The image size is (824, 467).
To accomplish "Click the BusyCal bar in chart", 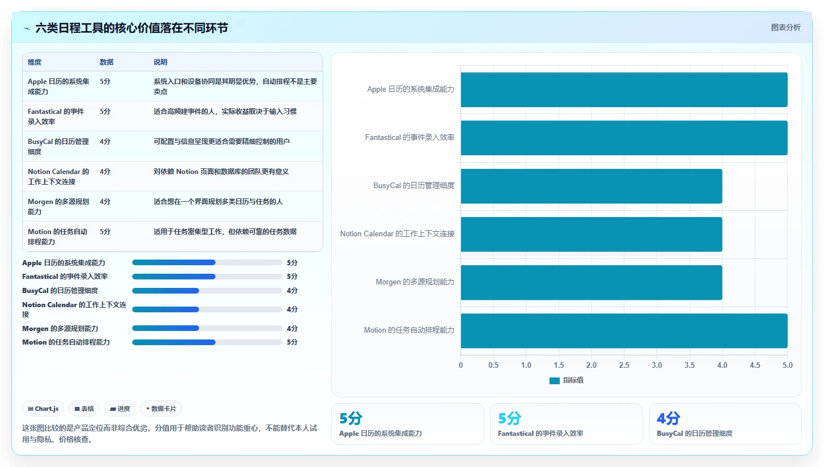I will coord(591,186).
